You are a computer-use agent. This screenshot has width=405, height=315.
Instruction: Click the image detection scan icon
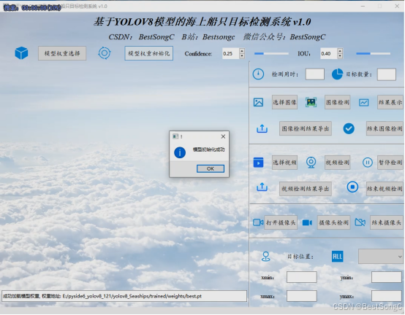click(311, 102)
